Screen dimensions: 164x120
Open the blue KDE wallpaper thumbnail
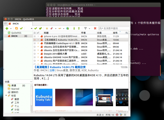(84, 97)
